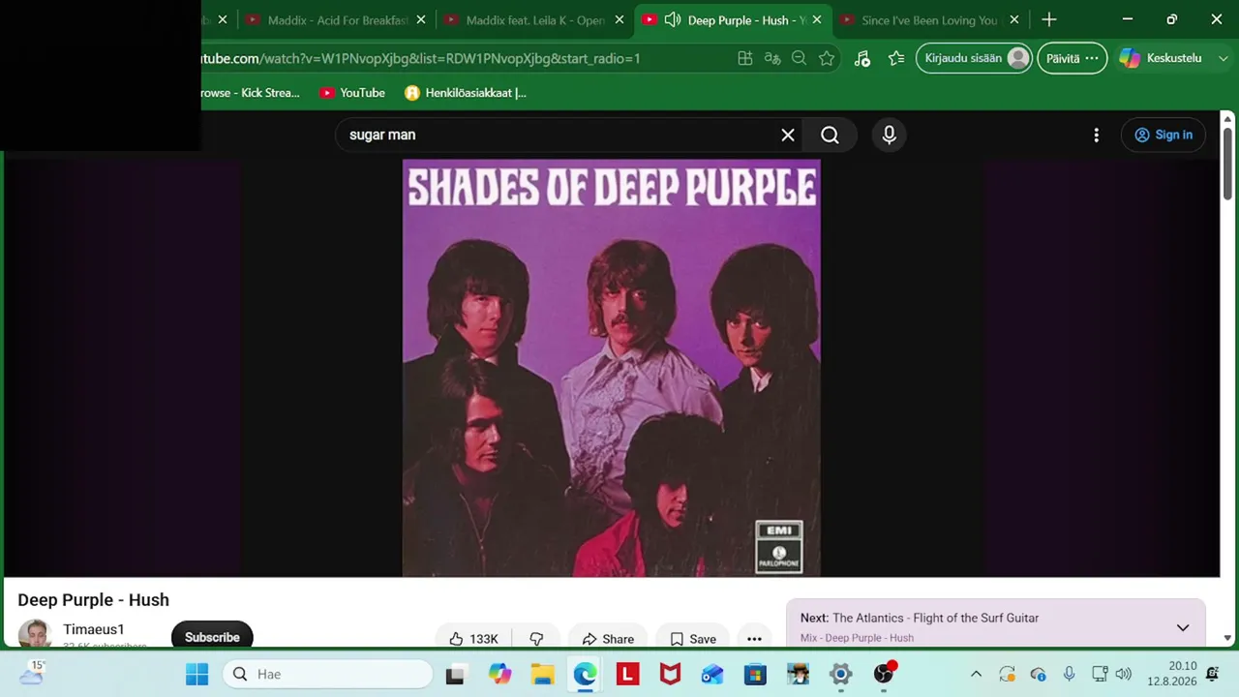Switch to the Maddix feat. Leila K tab
The image size is (1239, 697).
(x=534, y=20)
